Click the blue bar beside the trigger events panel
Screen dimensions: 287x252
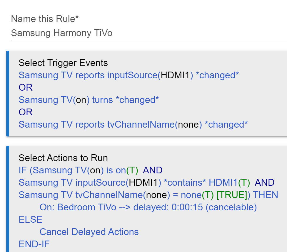point(8,94)
